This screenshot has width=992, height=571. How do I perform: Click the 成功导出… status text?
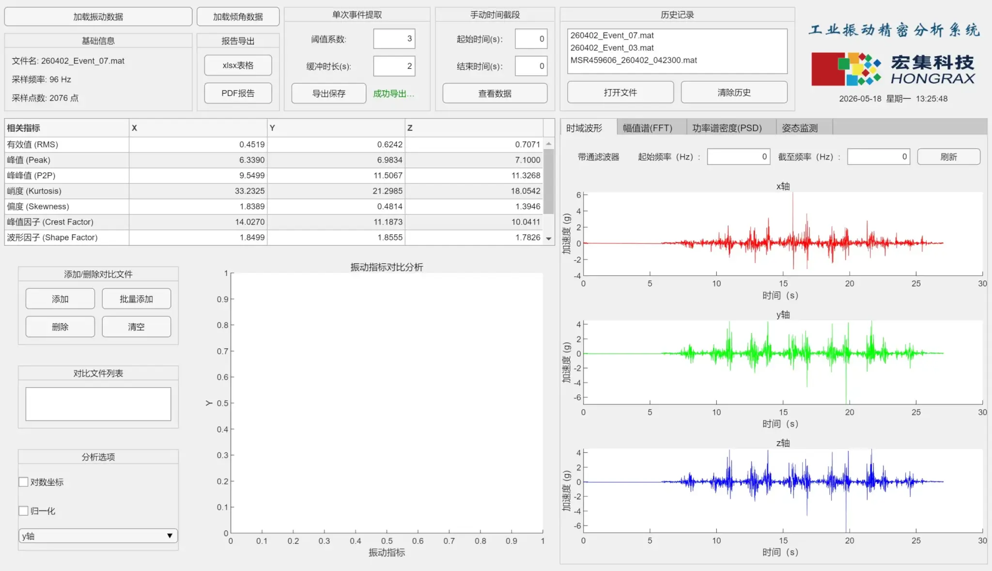[393, 93]
